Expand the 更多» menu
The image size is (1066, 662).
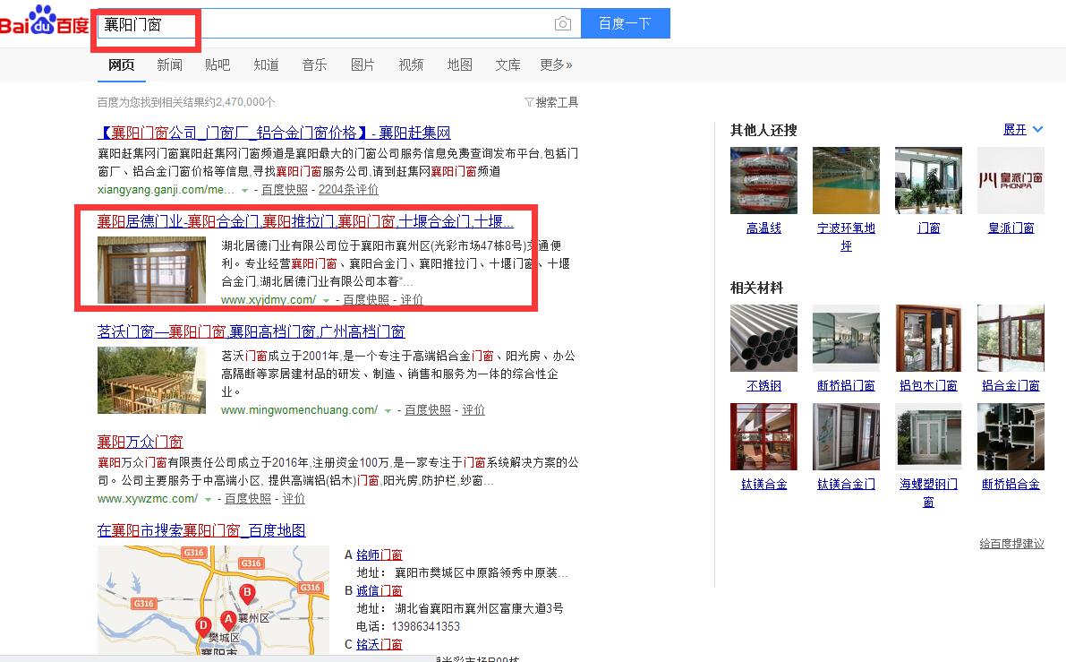tap(556, 64)
